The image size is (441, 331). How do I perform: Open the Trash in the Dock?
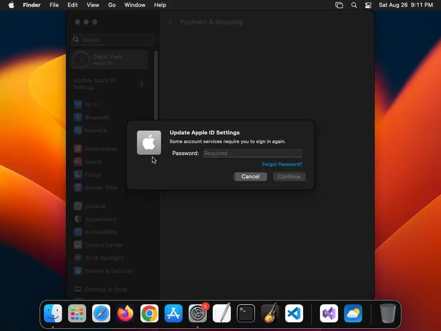[388, 313]
